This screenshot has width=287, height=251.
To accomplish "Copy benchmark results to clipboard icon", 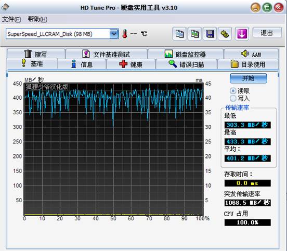I will pos(179,34).
